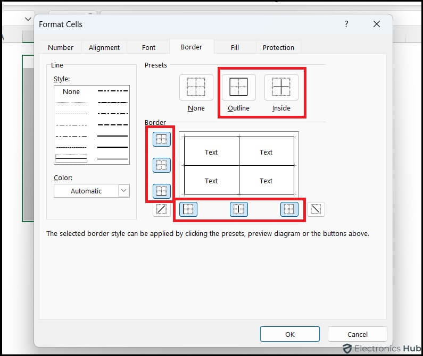Screen dimensions: 423x356
Task: Toggle the left border button
Action: click(188, 209)
